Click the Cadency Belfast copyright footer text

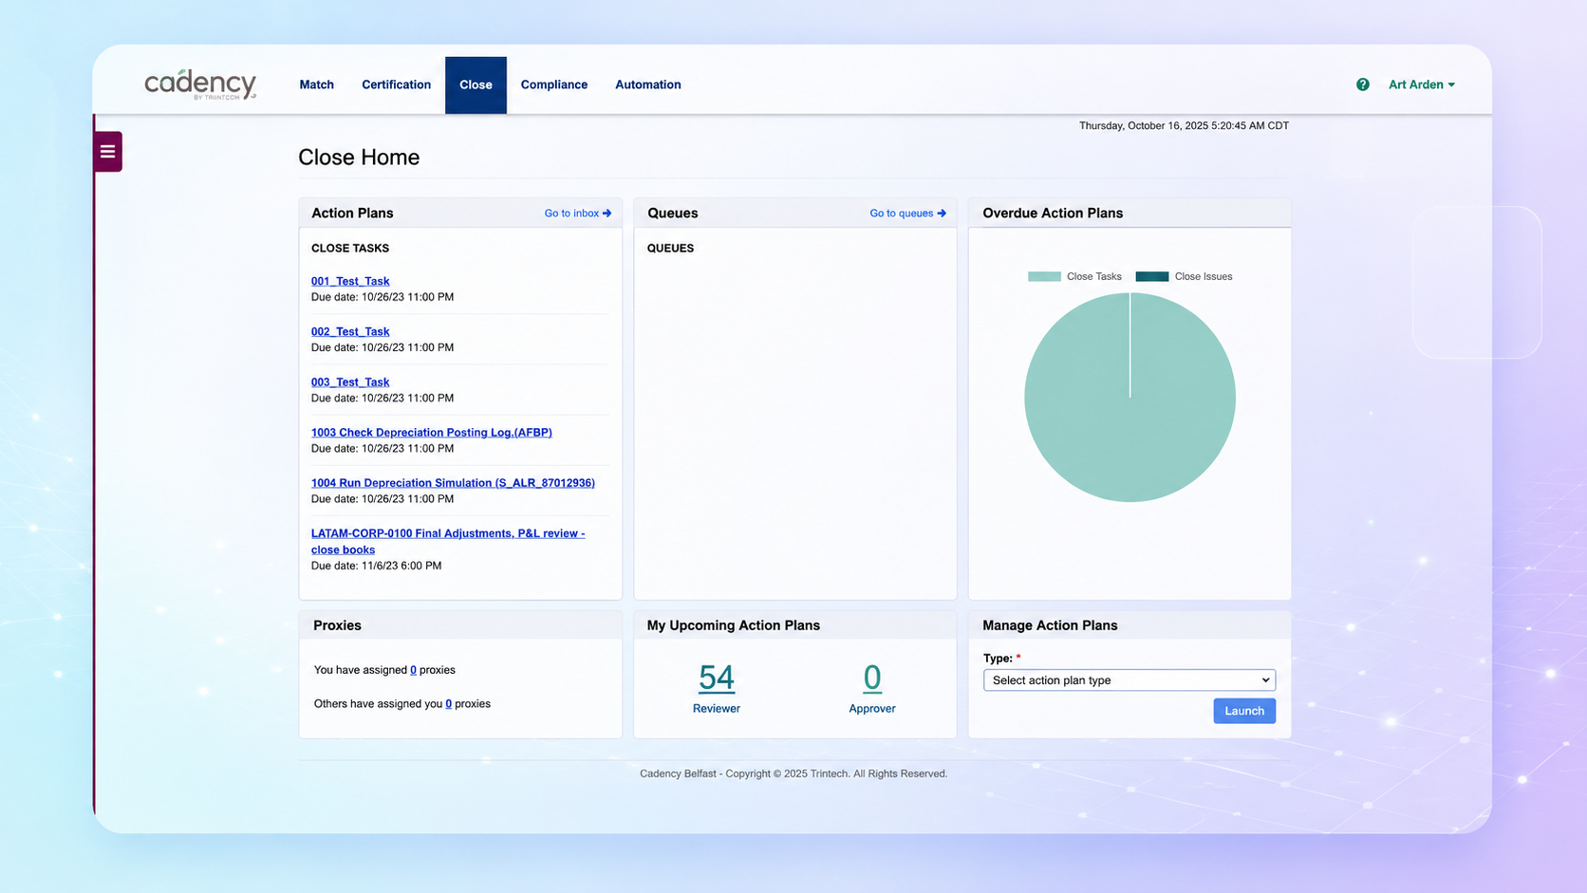pos(793,773)
